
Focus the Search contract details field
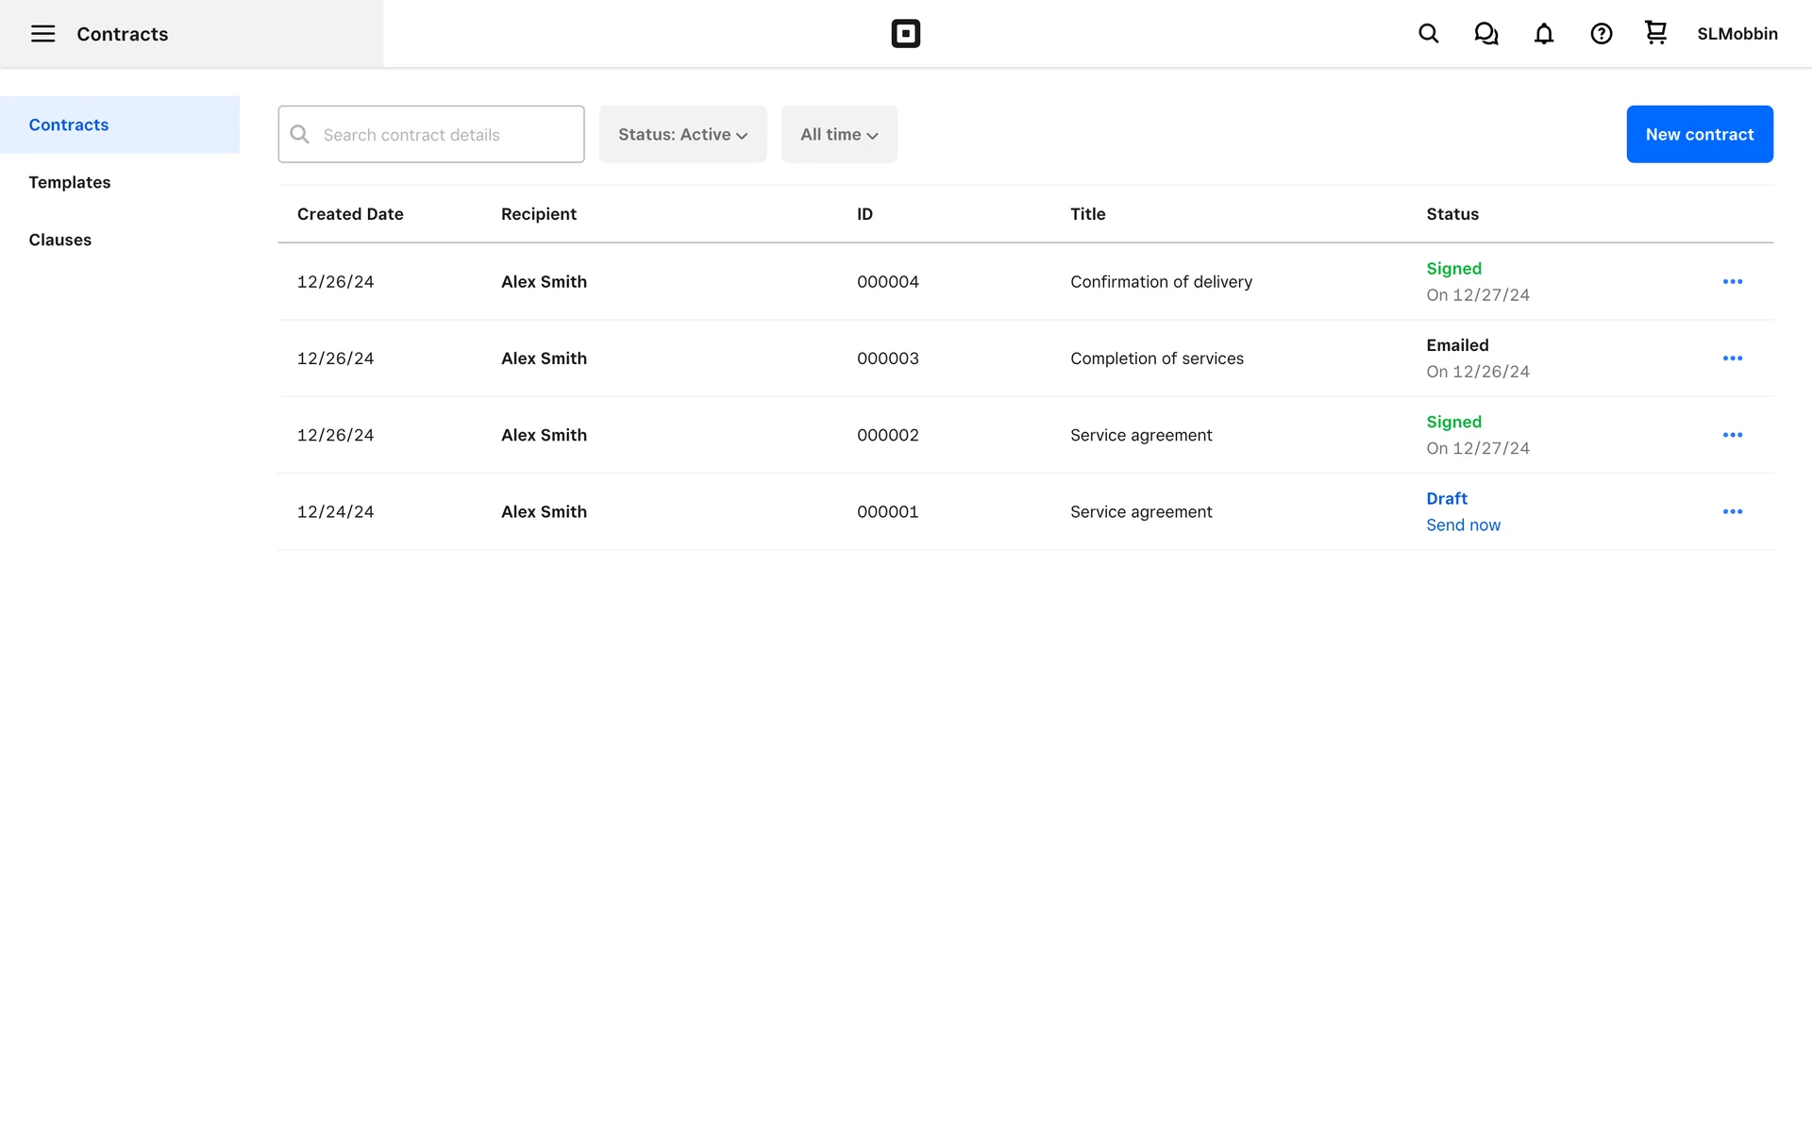click(444, 135)
